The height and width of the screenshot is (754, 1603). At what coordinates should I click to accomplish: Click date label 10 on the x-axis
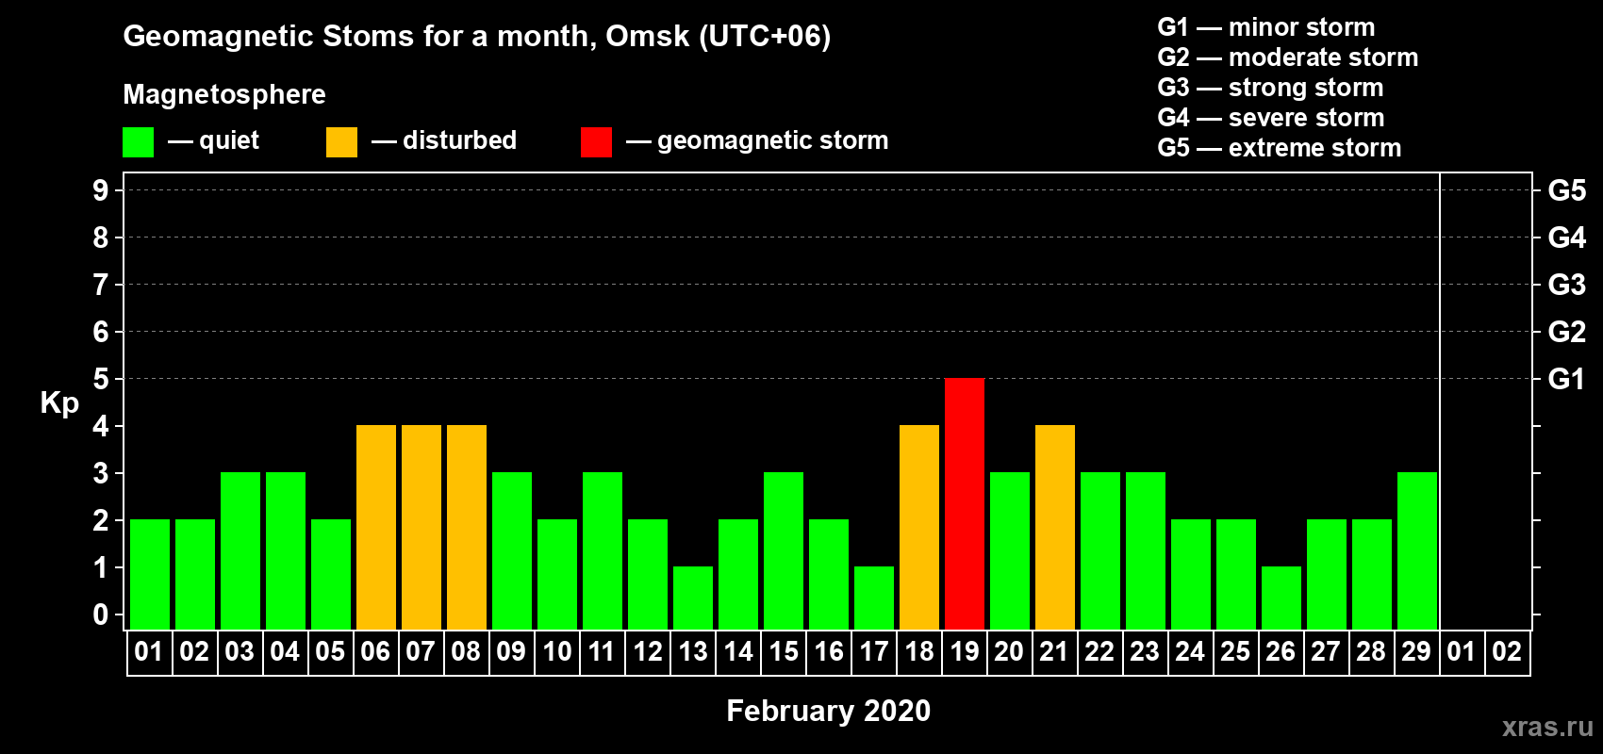(x=557, y=652)
